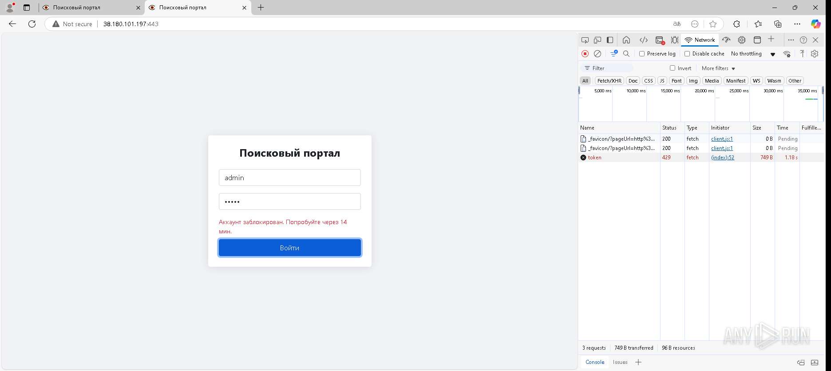
Task: Open quick view plus next to Issues
Action: (638, 362)
